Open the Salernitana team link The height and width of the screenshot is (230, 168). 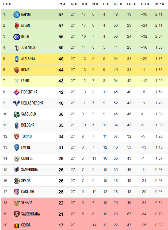30,214
